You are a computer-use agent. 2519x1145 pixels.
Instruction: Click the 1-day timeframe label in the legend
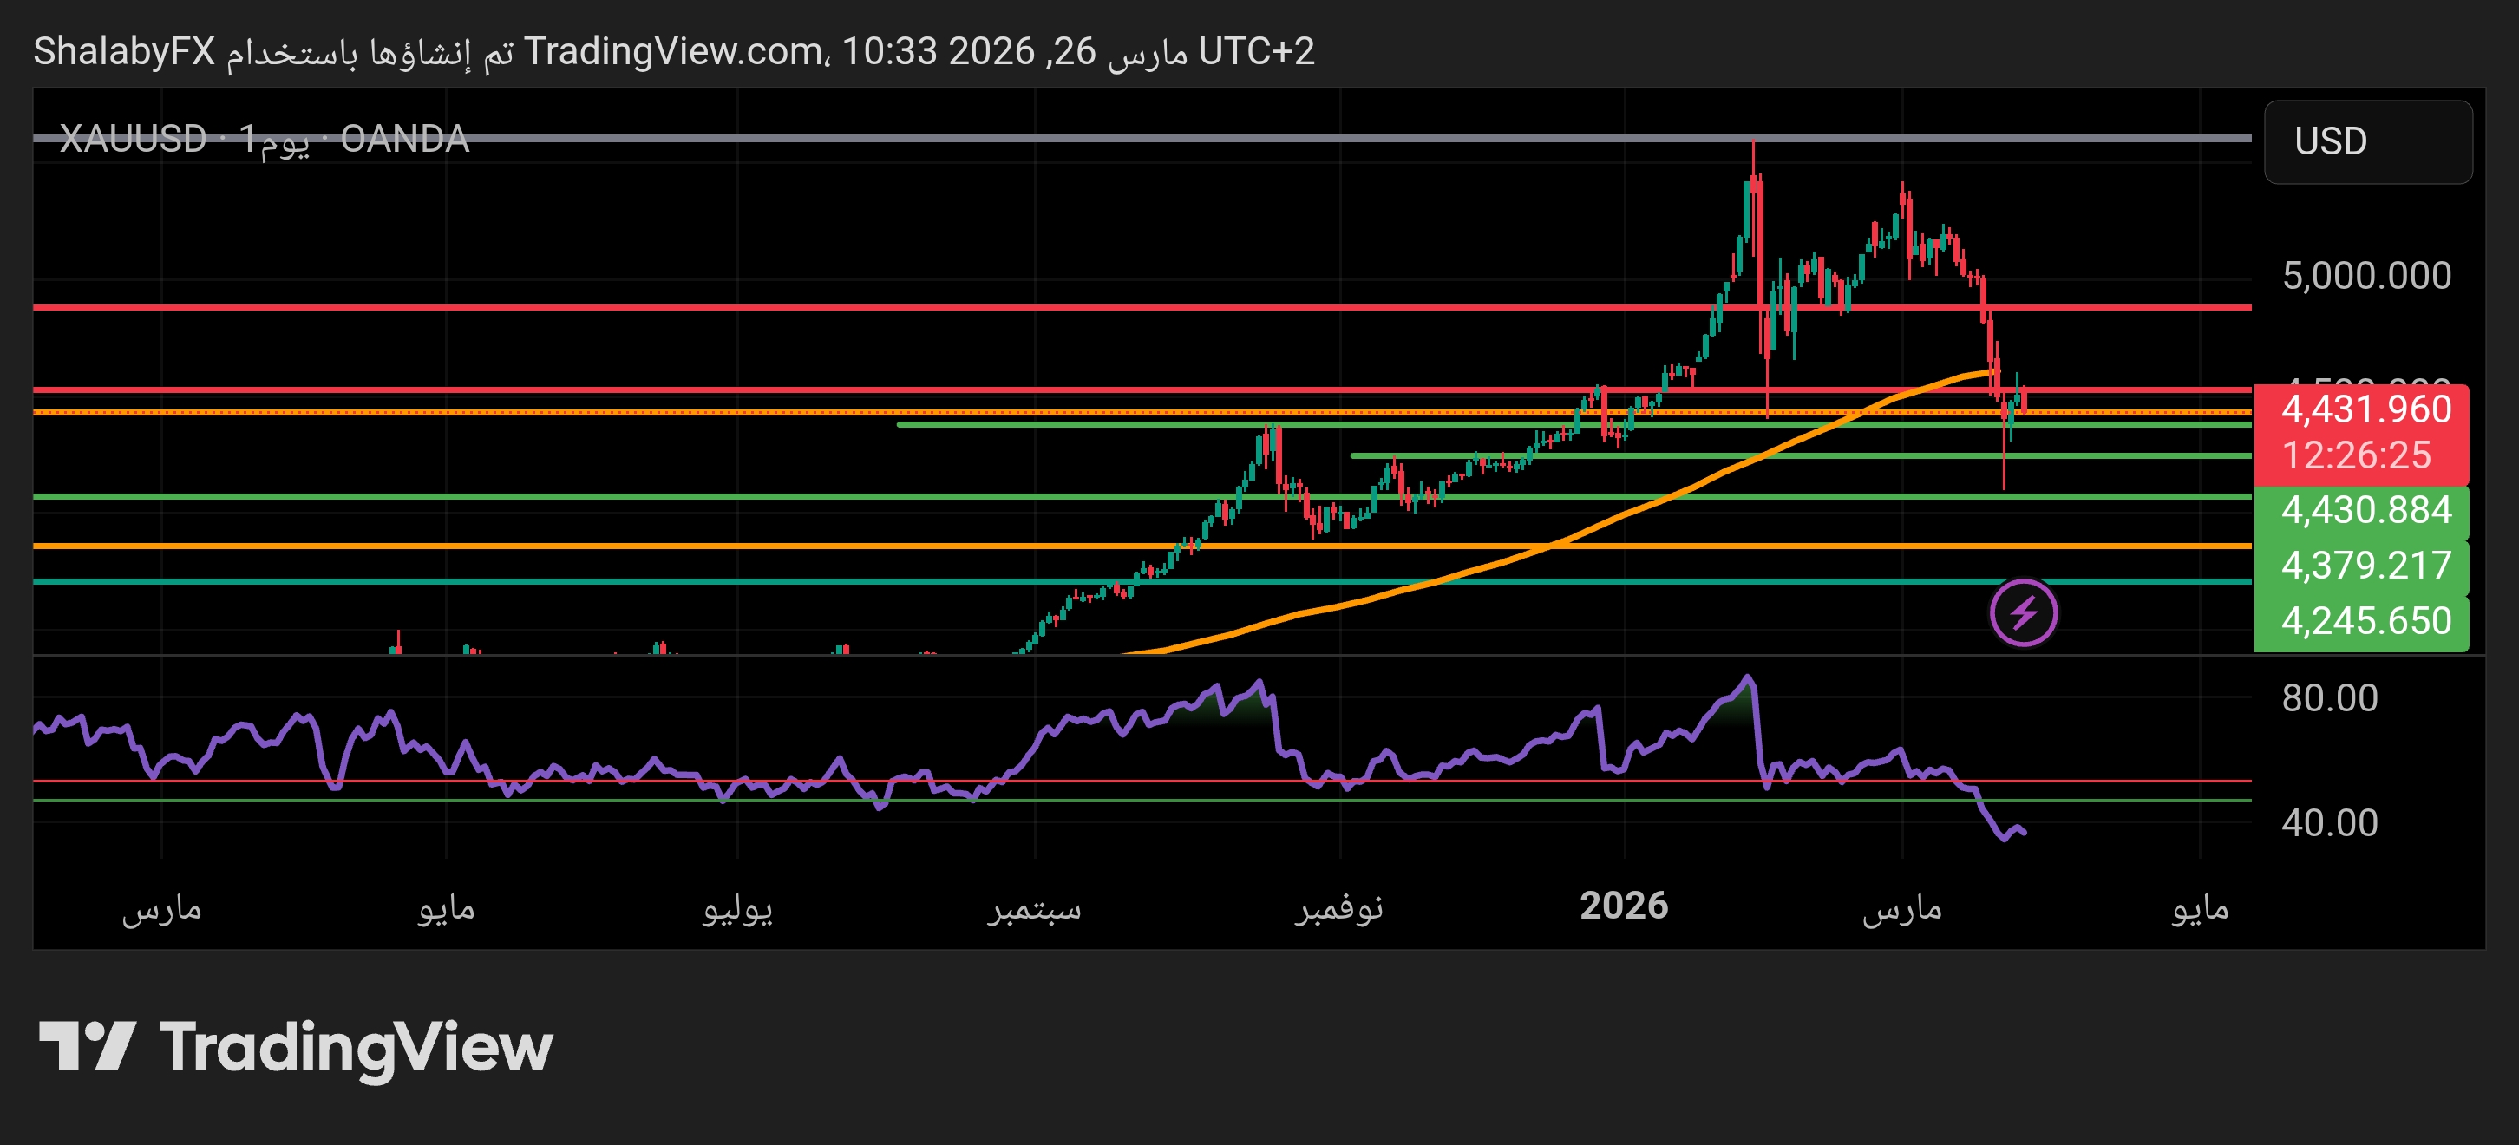coord(277,140)
